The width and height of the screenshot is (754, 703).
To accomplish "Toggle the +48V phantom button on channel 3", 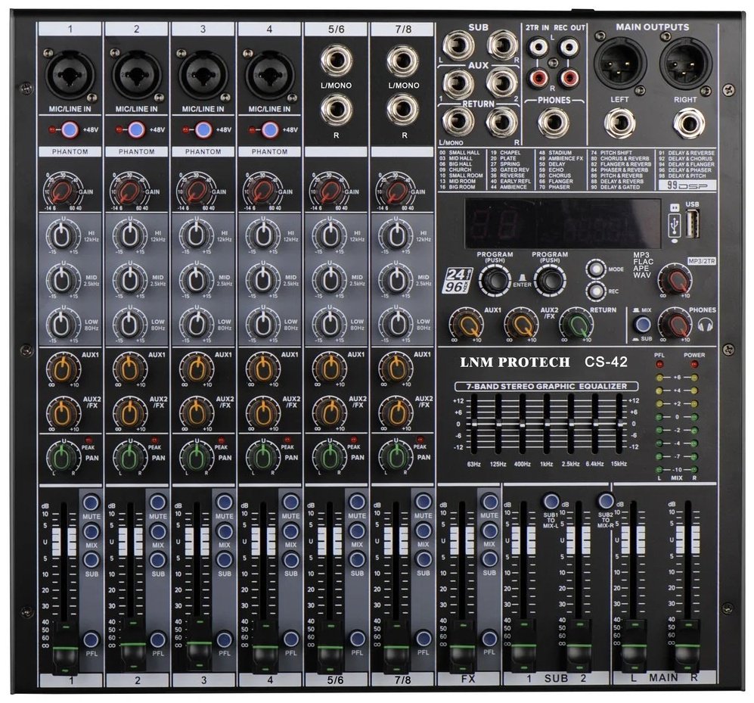I will click(x=203, y=129).
